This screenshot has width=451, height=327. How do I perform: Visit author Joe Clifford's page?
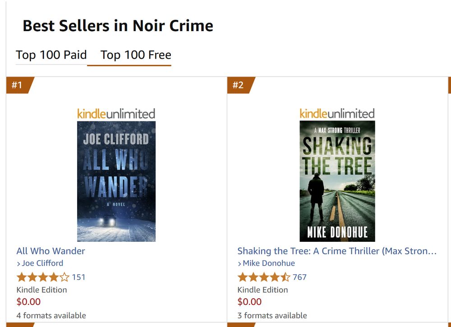(42, 263)
